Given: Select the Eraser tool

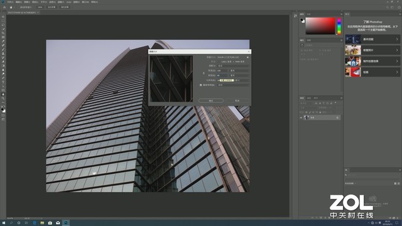Looking at the screenshot, I should tap(3, 62).
